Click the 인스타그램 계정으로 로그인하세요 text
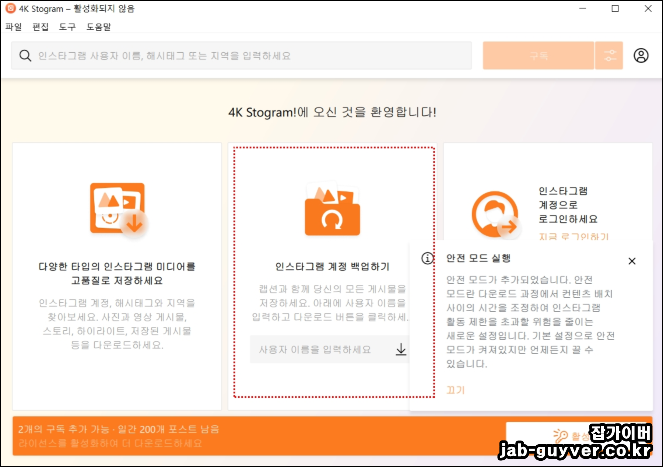Screen dimensions: 663x467 click(568, 205)
